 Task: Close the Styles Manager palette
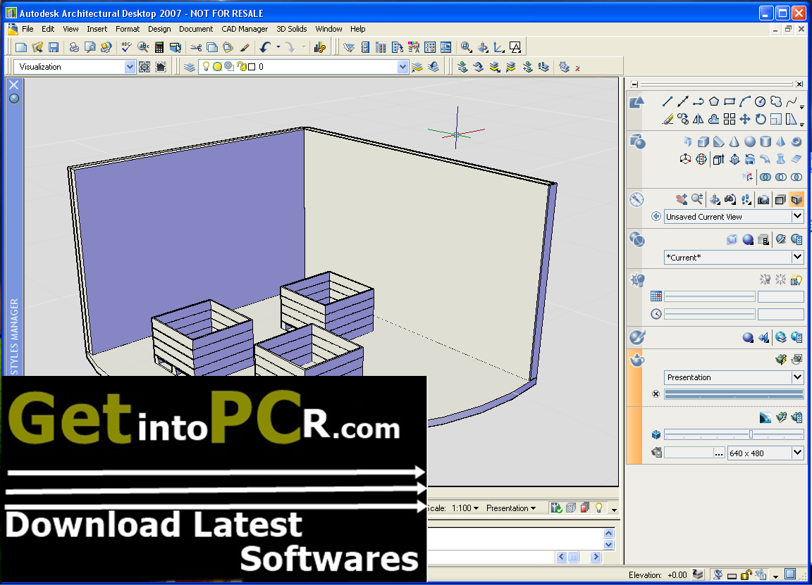click(x=14, y=84)
